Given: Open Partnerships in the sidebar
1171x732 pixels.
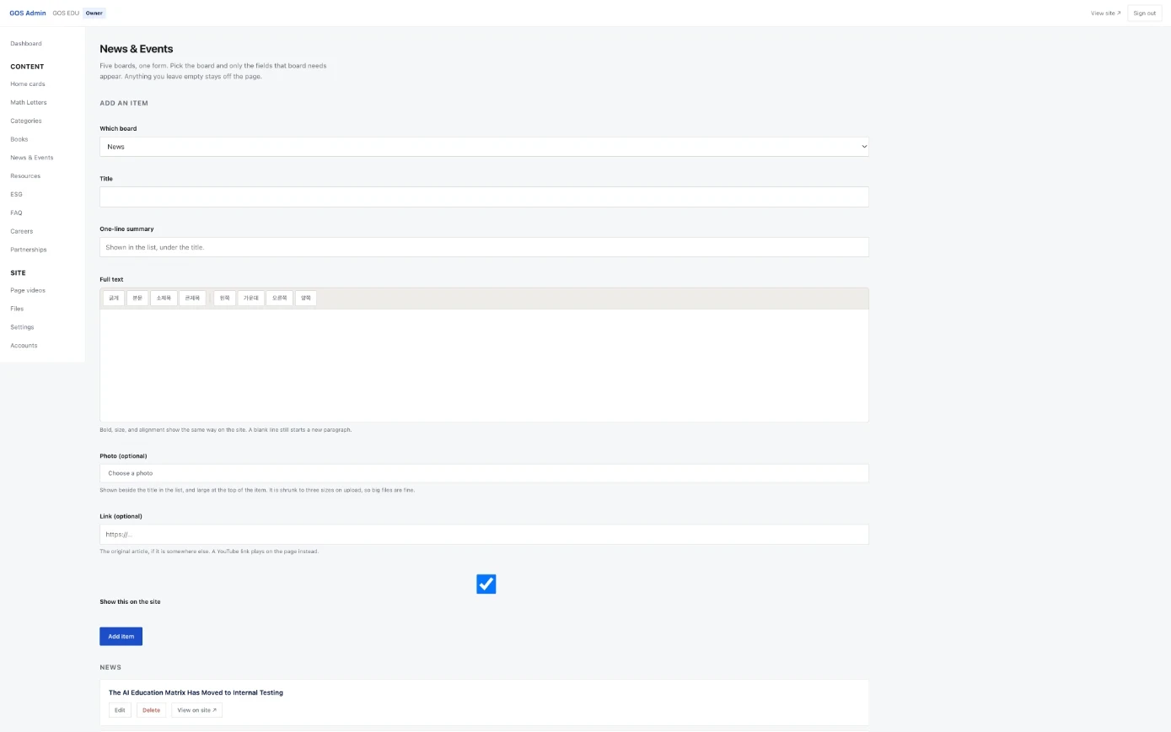Looking at the screenshot, I should [29, 250].
